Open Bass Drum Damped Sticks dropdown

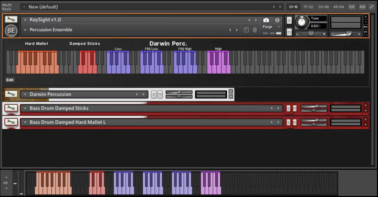pyautogui.click(x=25, y=108)
